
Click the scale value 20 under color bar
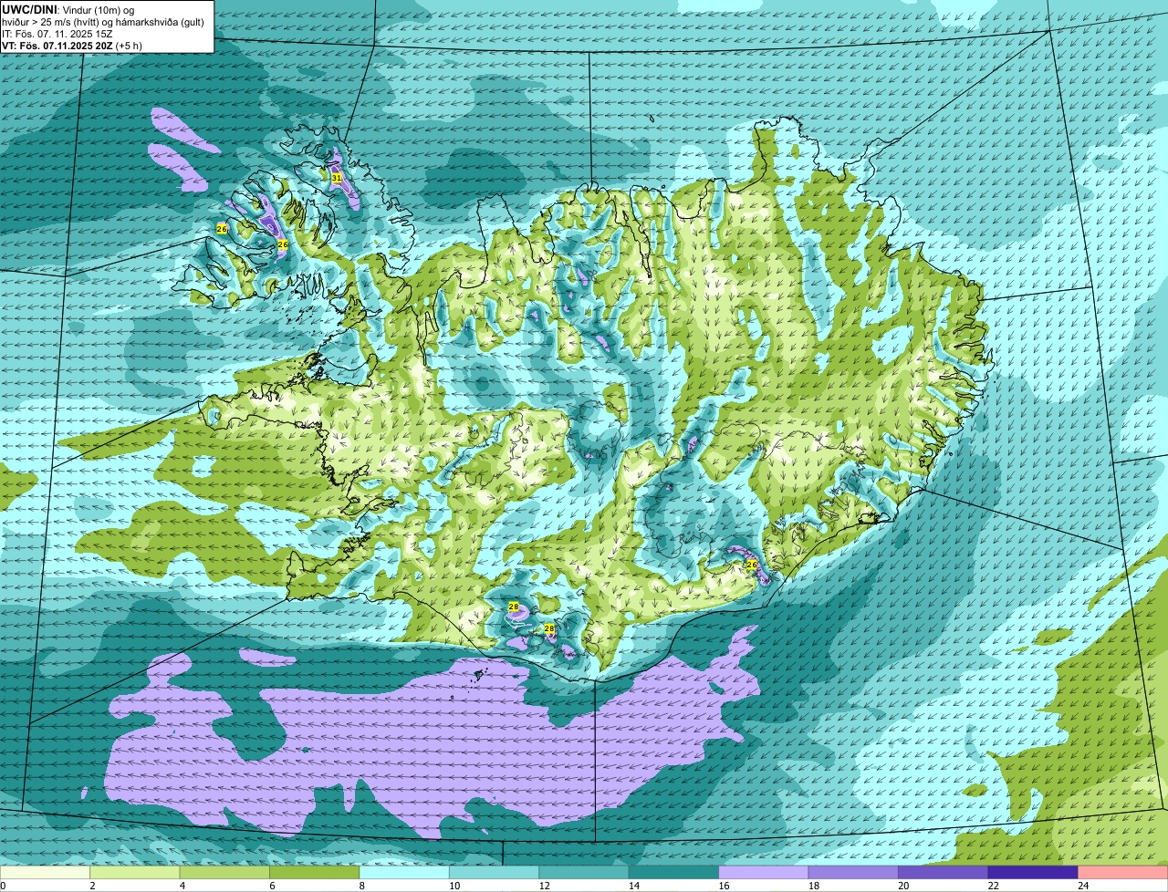[903, 886]
